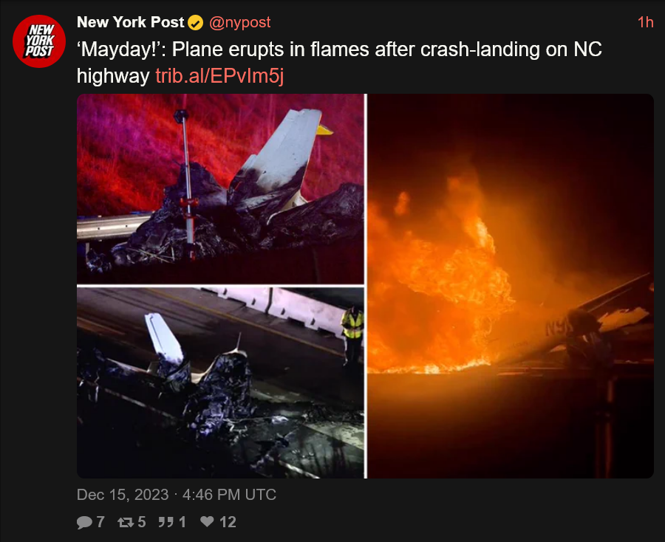The height and width of the screenshot is (542, 665).
Task: Like the post using heart icon
Action: pos(207,521)
